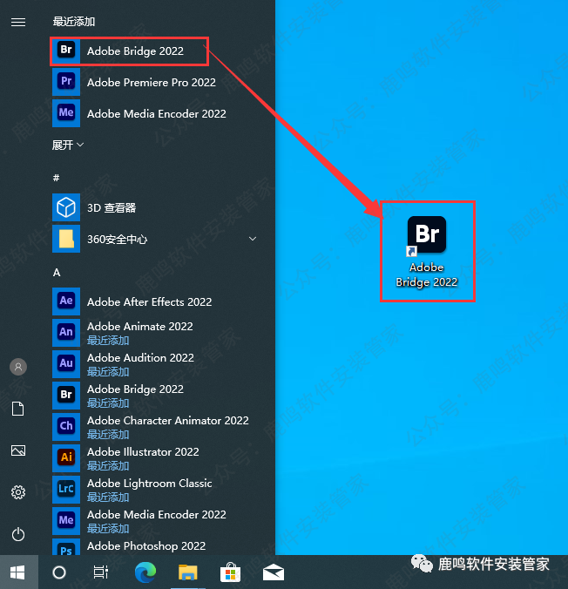The image size is (568, 589).
Task: Open Microsoft Edge from the taskbar
Action: pyautogui.click(x=145, y=572)
